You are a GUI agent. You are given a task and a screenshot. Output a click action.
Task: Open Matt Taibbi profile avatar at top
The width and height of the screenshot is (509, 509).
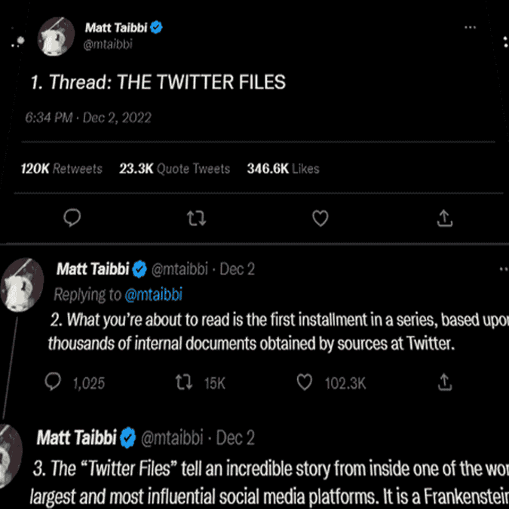pos(54,38)
